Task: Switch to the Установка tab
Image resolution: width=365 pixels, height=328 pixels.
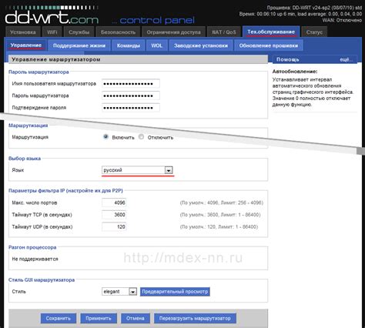Action: [23, 32]
